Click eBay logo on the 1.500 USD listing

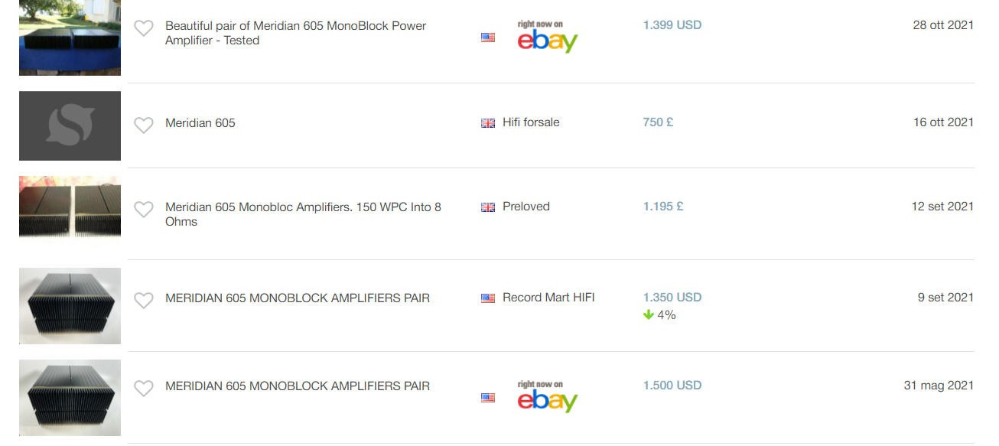(x=547, y=396)
